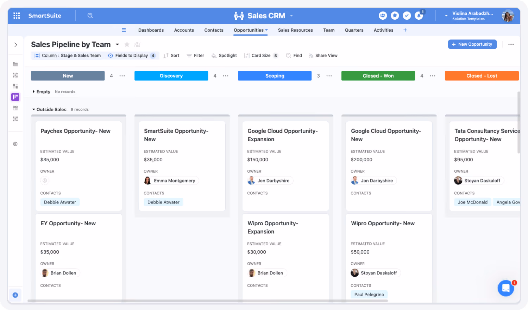Screen dimensions: 528x310
Task: Switch to the Sales Resources tab
Action: click(x=295, y=30)
